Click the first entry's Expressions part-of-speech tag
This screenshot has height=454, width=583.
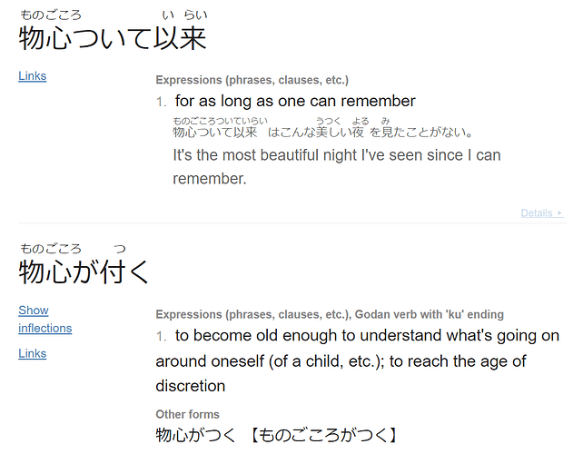click(252, 80)
